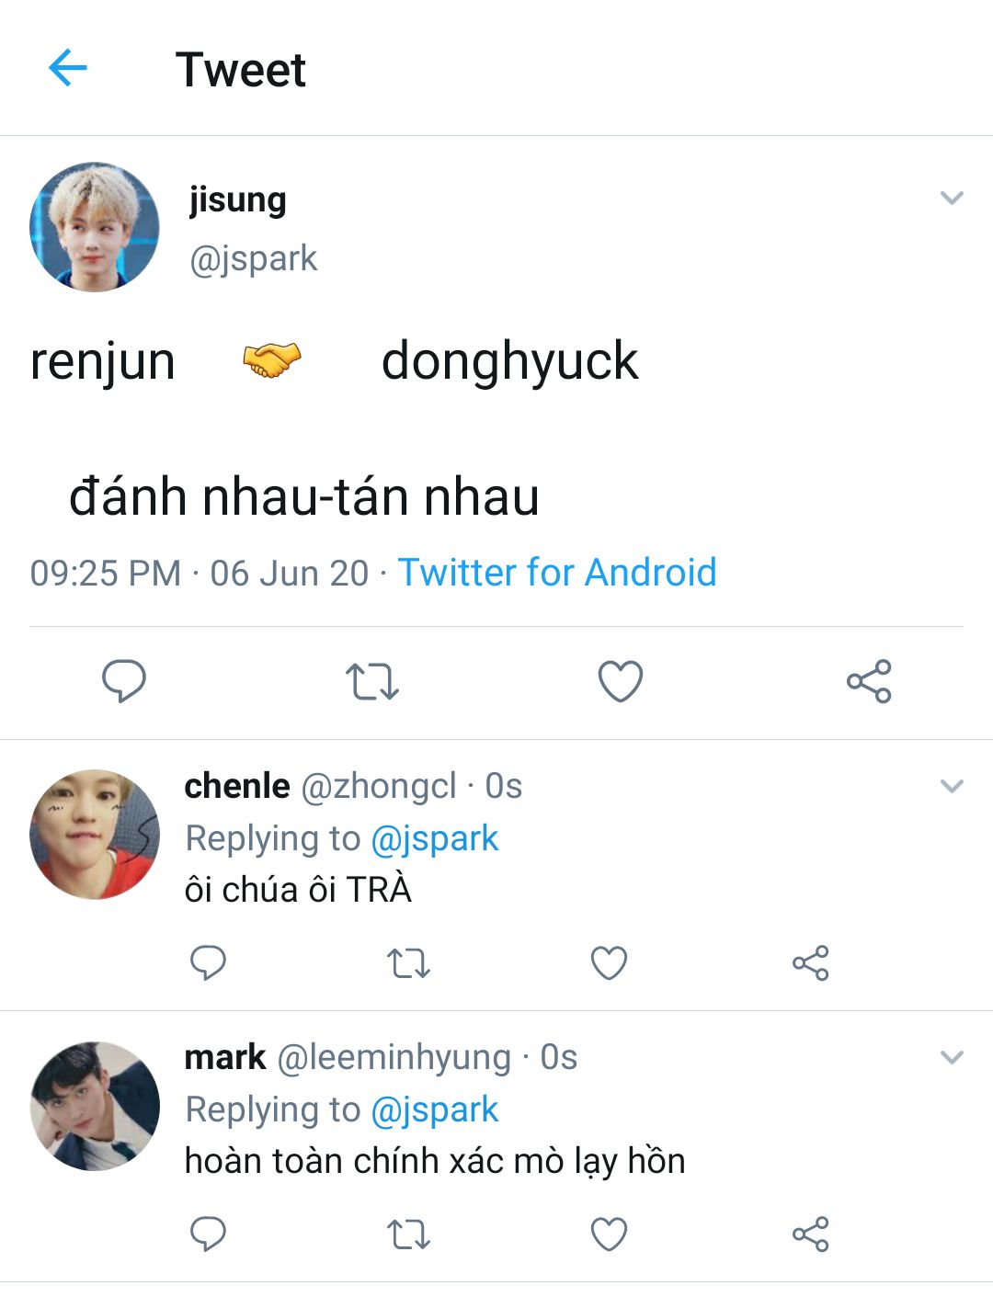Screen dimensions: 993x1297
Task: Share mark's reply
Action: click(810, 1234)
